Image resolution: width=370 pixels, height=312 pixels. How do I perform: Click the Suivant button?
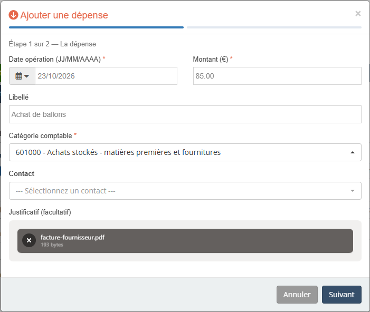(341, 295)
